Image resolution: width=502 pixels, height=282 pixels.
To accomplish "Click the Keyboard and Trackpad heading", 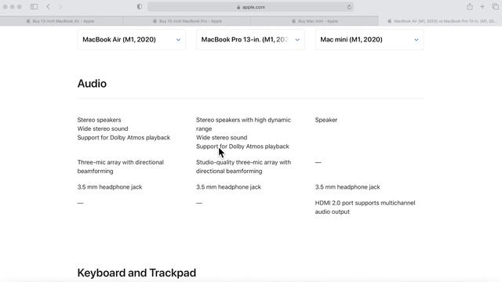I will click(136, 273).
